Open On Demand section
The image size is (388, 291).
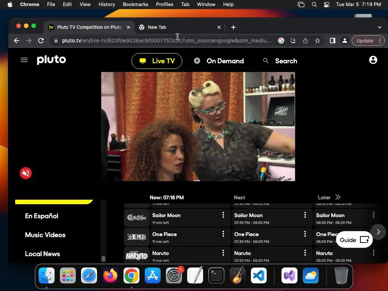[219, 61]
